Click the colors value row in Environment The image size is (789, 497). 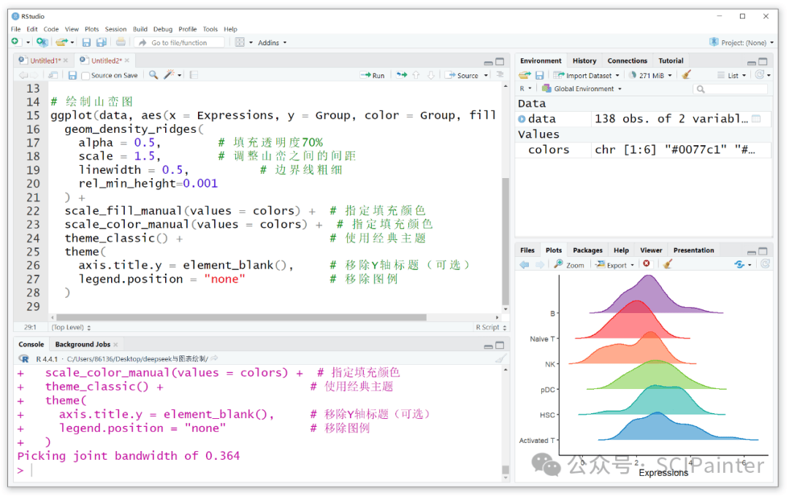(644, 150)
